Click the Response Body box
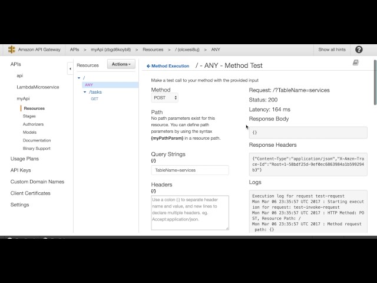Viewport: 377px width, 283px height. (x=308, y=133)
